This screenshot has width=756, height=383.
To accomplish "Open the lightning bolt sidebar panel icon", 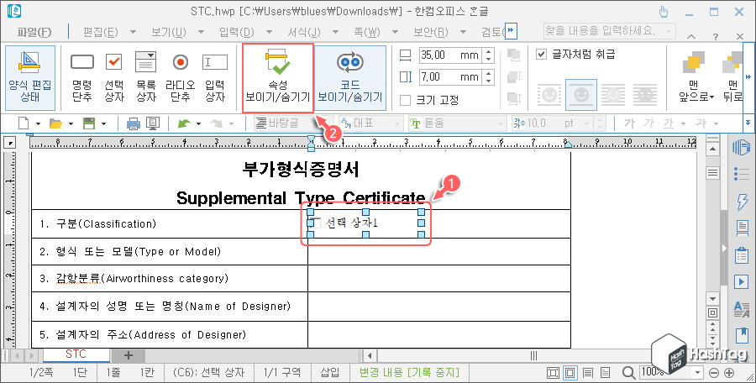I will [742, 201].
